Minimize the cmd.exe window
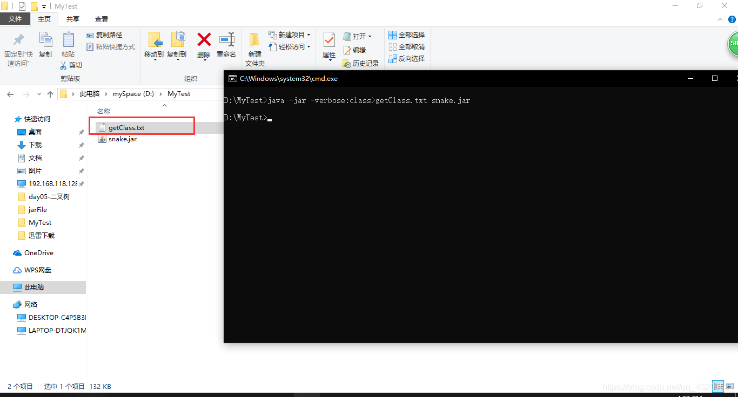The height and width of the screenshot is (397, 738). point(690,78)
